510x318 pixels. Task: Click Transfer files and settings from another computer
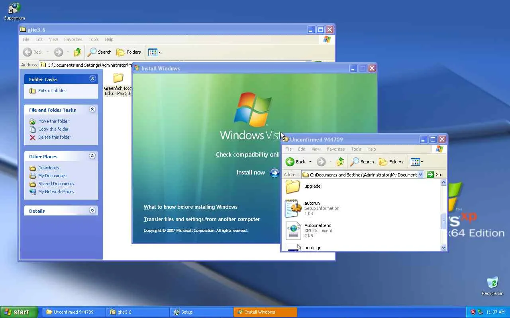(x=202, y=219)
